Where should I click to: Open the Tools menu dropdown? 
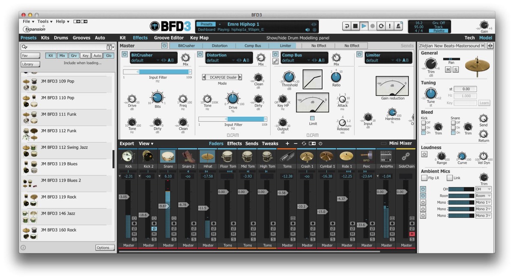tap(45, 21)
